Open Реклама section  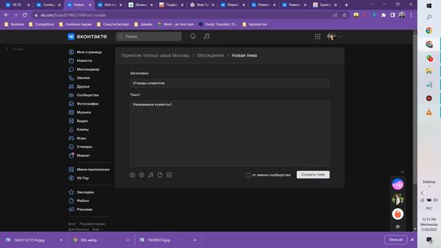81,209
